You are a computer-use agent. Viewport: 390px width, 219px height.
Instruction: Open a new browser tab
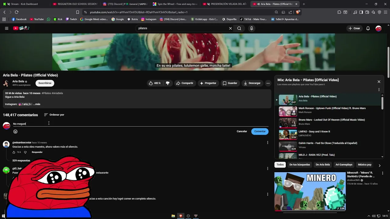click(304, 4)
